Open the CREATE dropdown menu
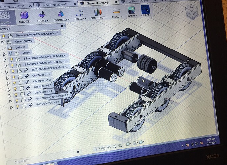The image size is (227, 165). coord(25,22)
